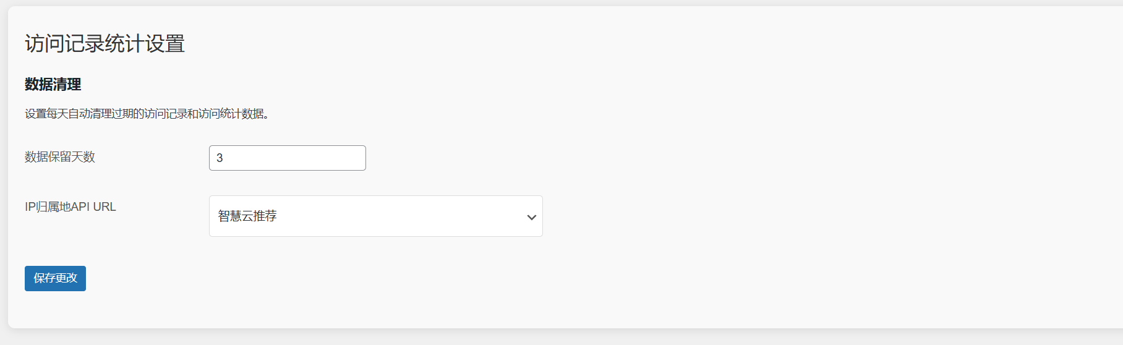
Task: Click empty right side of the retention days input
Action: 334,158
